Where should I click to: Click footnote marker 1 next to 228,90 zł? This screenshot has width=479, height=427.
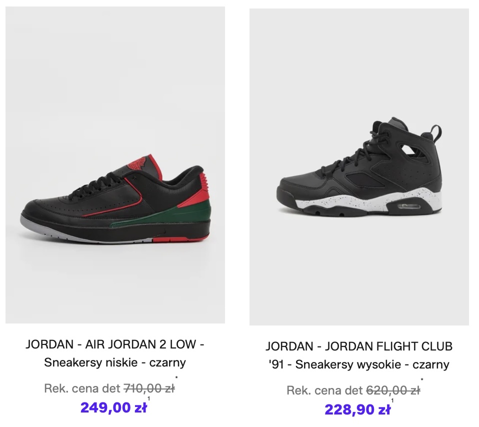(x=392, y=400)
